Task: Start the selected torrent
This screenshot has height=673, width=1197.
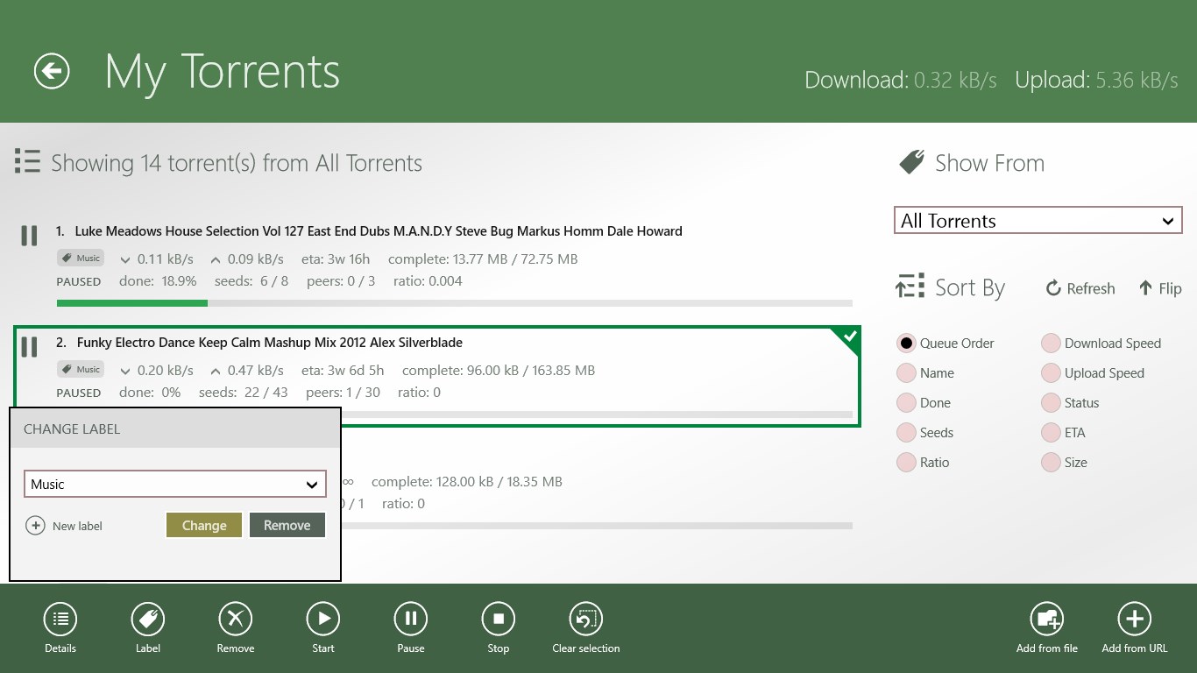Action: tap(323, 620)
